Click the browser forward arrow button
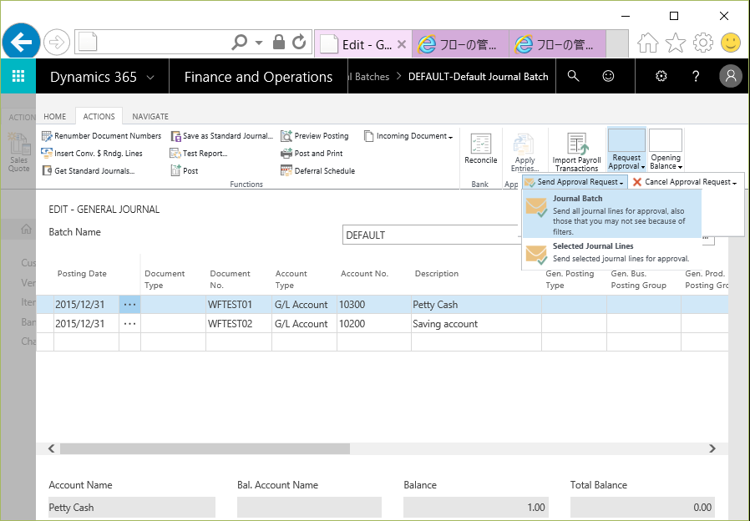This screenshot has height=521, width=750. pos(57,42)
